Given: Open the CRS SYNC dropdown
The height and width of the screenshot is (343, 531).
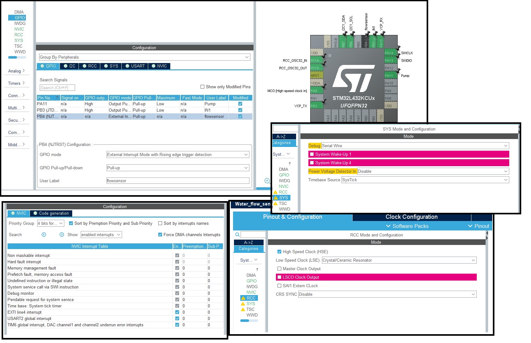Looking at the screenshot, I should coord(387,294).
